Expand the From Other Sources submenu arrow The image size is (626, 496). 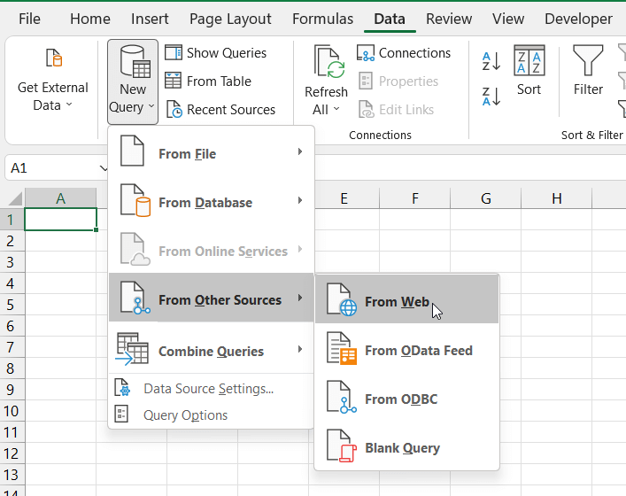300,298
